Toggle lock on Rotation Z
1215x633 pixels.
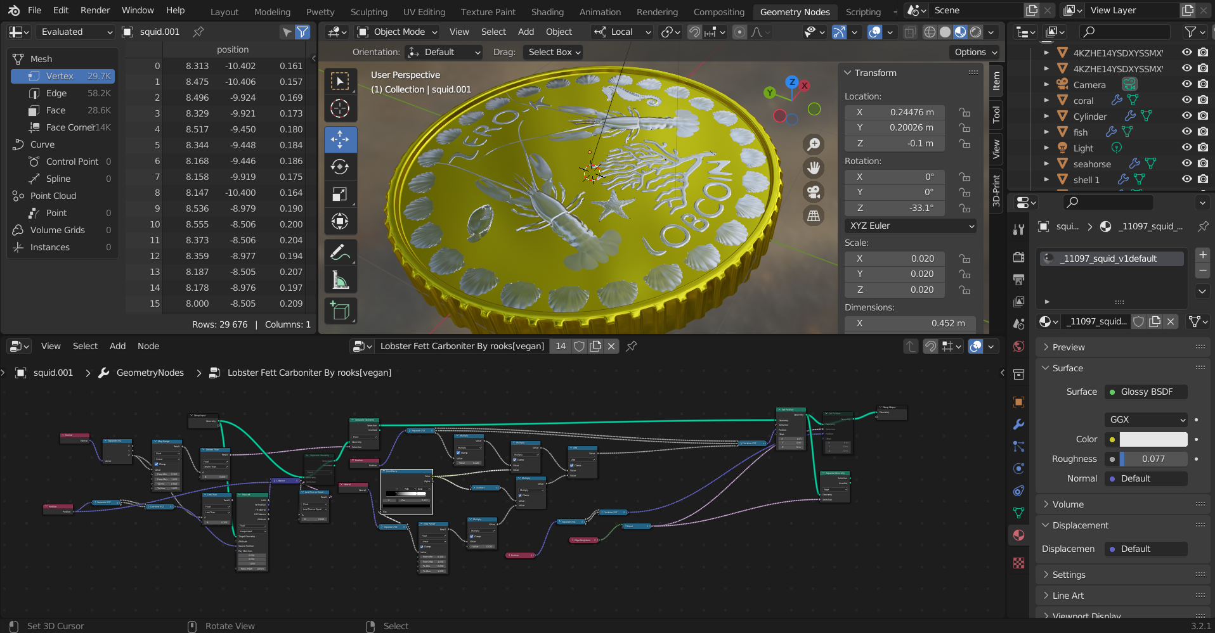point(965,208)
